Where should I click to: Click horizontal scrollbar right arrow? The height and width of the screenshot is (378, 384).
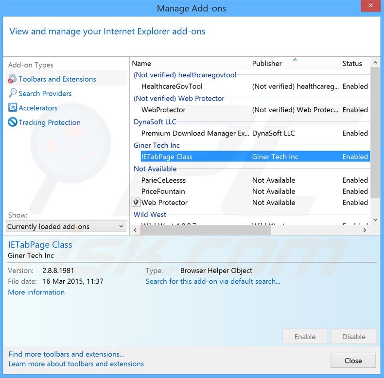coord(365,230)
